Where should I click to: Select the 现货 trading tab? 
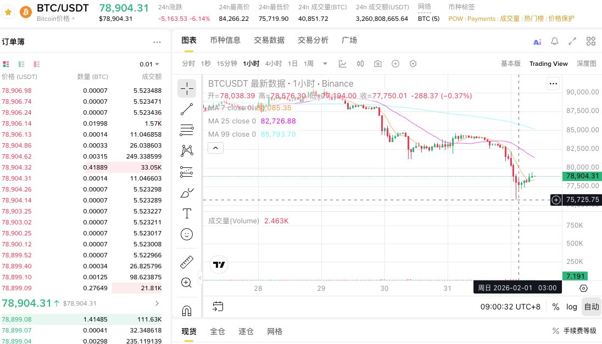pos(189,331)
